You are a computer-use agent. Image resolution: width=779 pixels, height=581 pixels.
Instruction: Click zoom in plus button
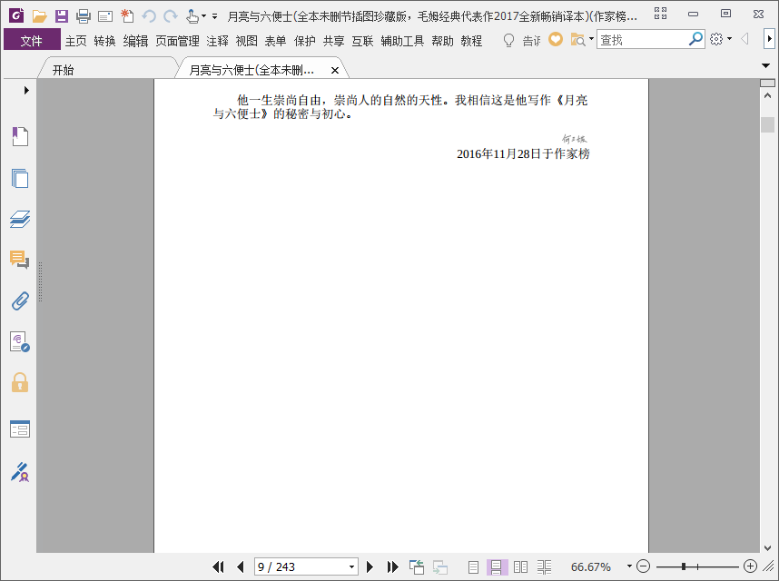pos(750,566)
